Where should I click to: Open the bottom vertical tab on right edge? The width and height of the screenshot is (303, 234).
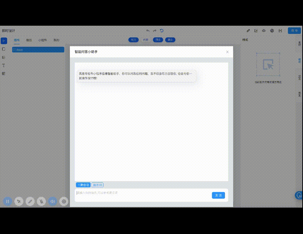click(x=299, y=95)
